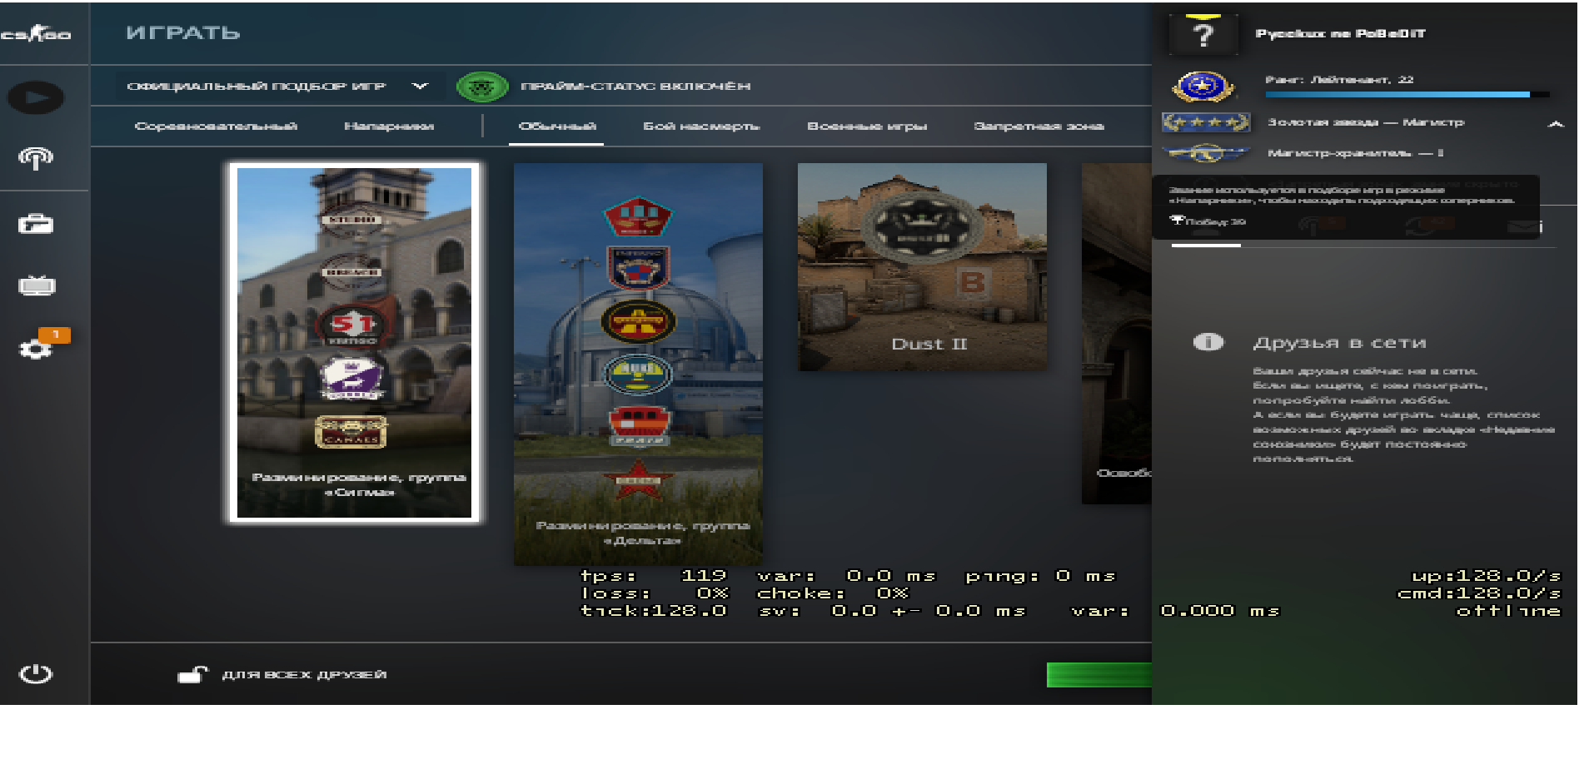Screen dimensions: 1594x779
Task: Select the Inferno shield map badge
Action: [638, 268]
